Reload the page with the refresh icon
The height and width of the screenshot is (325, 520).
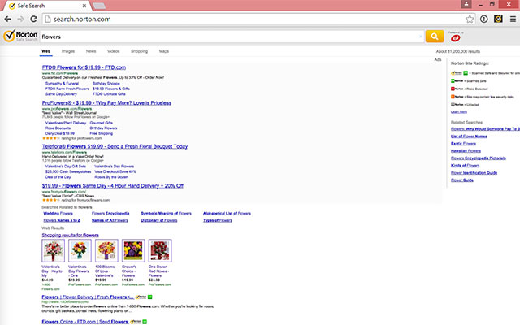pos(33,19)
